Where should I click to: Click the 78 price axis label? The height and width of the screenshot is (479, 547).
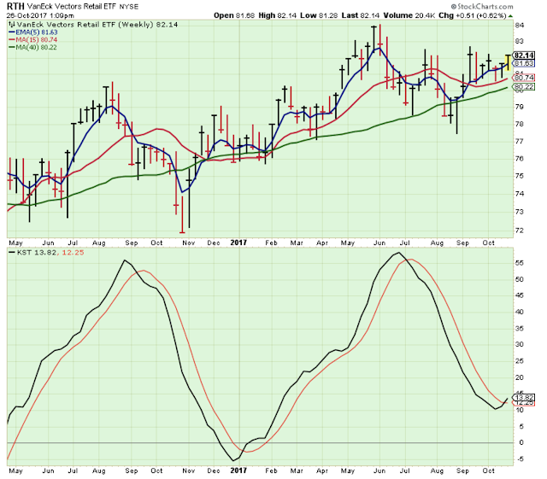520,125
